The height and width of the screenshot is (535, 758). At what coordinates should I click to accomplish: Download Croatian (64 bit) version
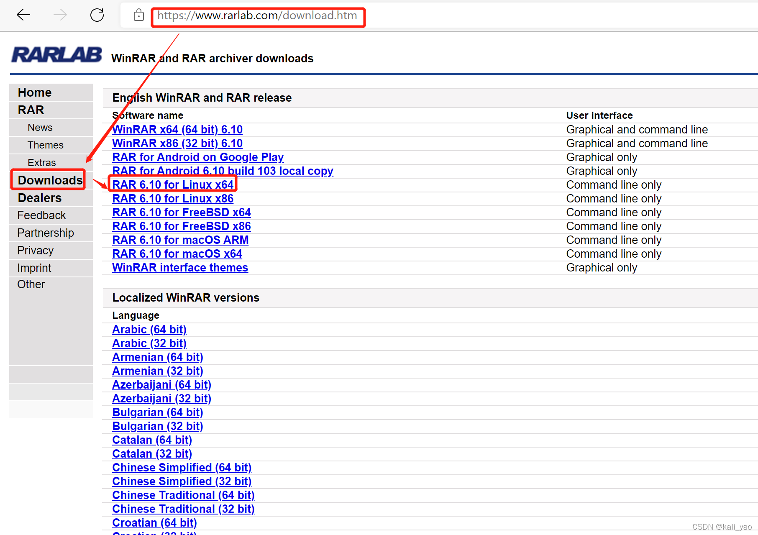click(x=154, y=523)
